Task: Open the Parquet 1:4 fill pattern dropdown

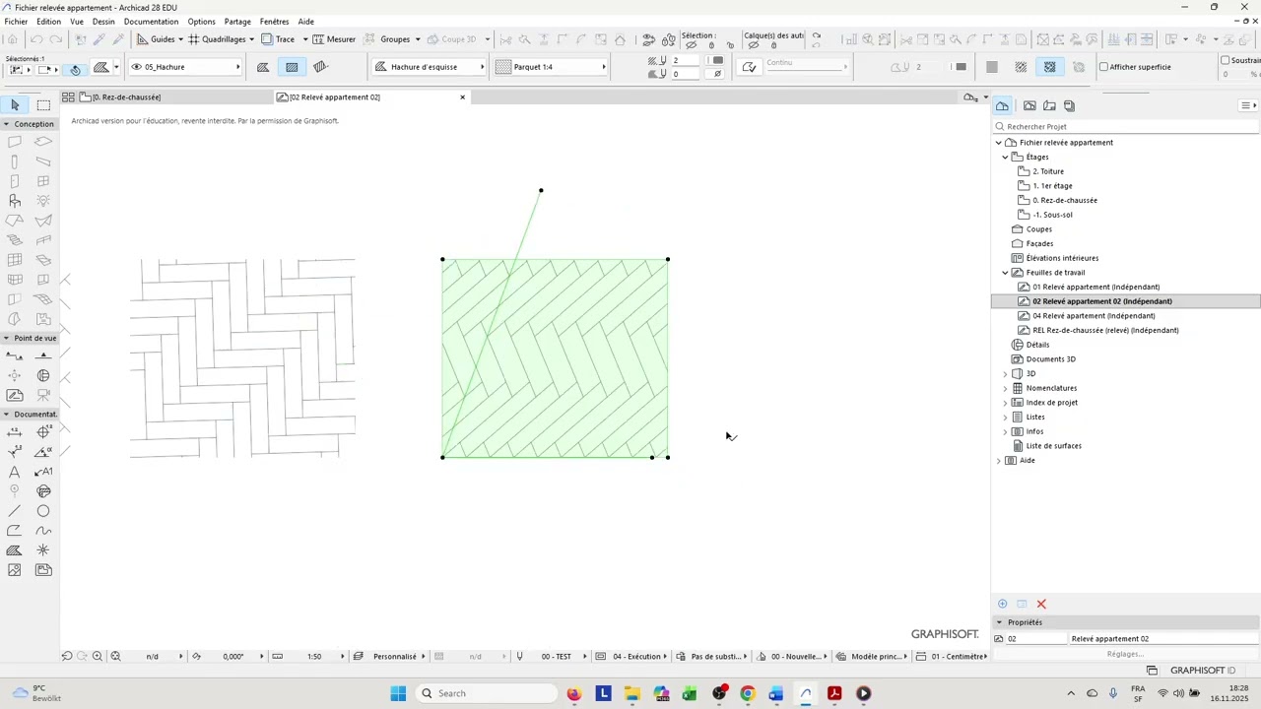Action: (x=551, y=67)
